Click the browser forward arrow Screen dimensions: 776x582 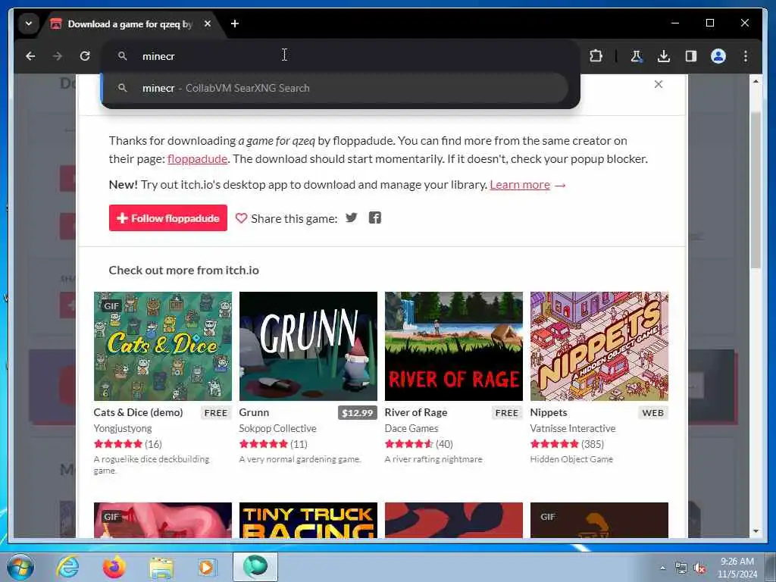click(58, 56)
